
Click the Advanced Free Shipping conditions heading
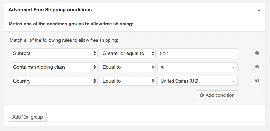(50, 10)
